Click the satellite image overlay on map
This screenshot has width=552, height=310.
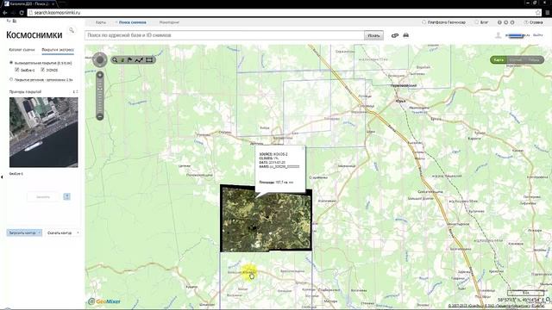266,218
